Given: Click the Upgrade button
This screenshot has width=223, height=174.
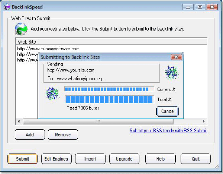Looking at the screenshot, I should click(x=124, y=159).
